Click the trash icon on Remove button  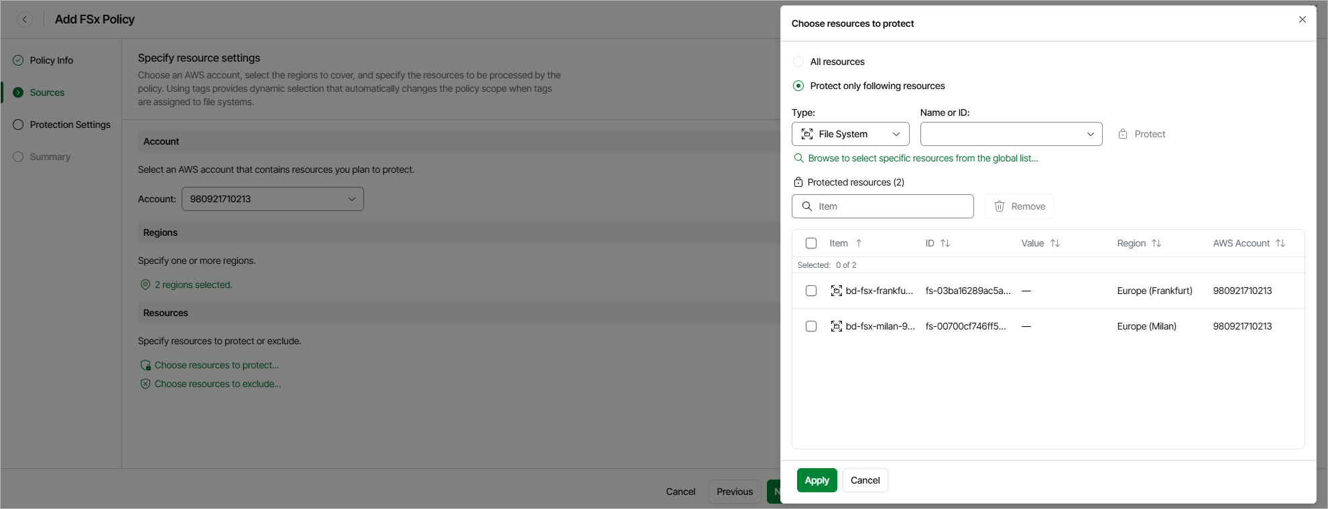tap(999, 206)
